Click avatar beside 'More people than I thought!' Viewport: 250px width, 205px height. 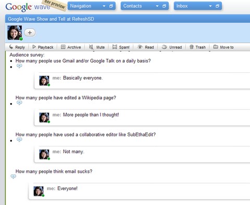(x=44, y=118)
